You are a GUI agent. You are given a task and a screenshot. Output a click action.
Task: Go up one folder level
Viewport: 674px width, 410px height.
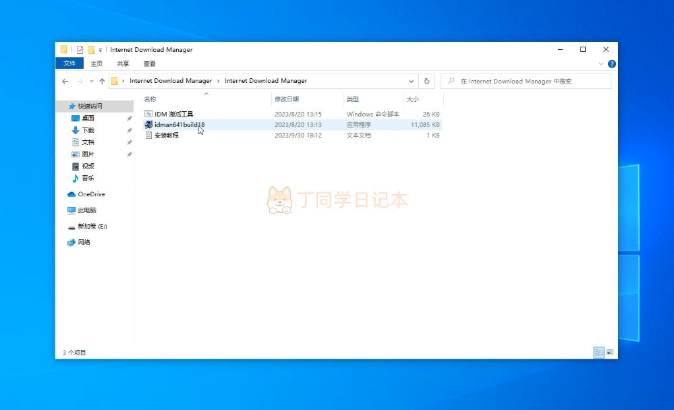[x=102, y=81]
